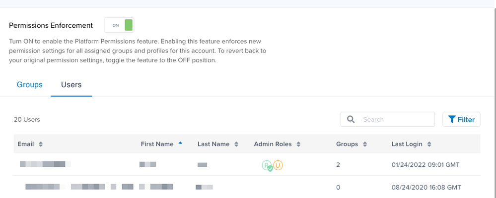Focus the Search users input field
This screenshot has height=198, width=496.
(x=395, y=119)
